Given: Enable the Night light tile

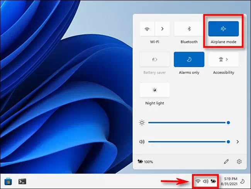Looking at the screenshot, I should click(154, 90).
